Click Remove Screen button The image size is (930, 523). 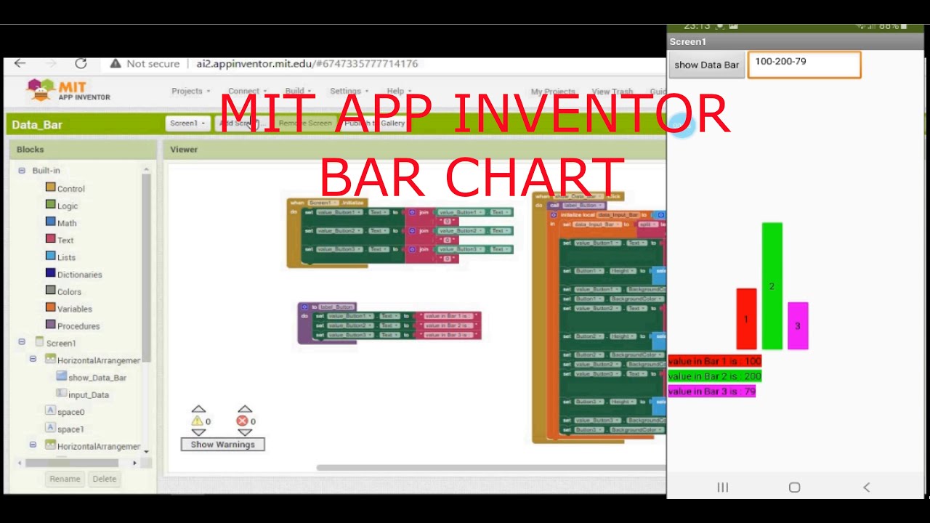tap(305, 123)
